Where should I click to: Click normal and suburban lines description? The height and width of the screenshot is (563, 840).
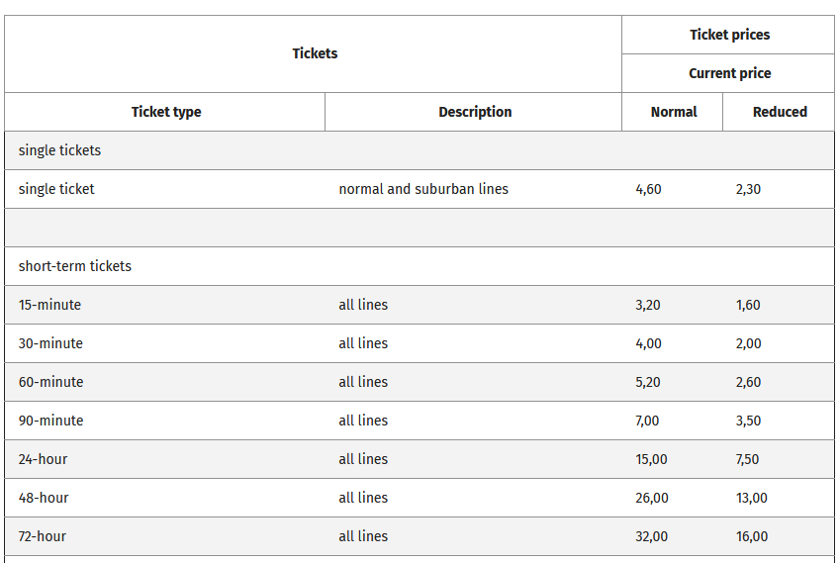(x=423, y=189)
